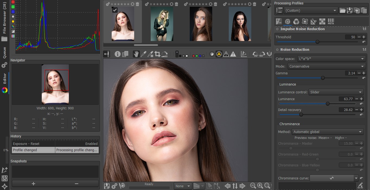Screen dimensions: 370x190
Task: Synchronize File Browser with opened image
Action: click(235, 186)
